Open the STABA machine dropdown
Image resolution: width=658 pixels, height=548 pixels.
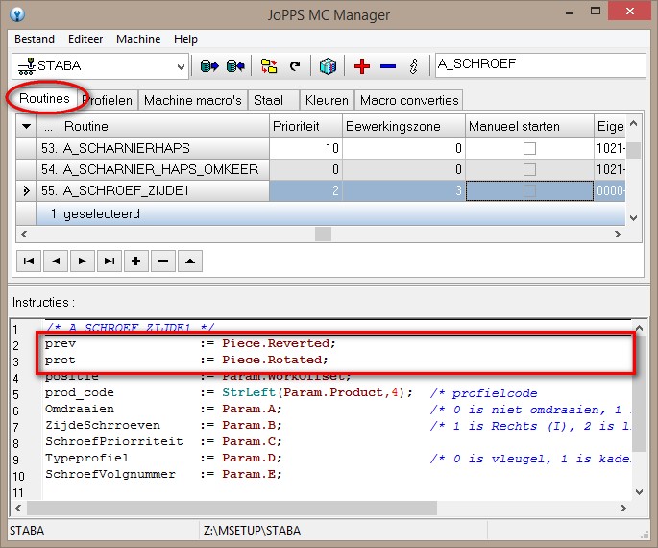pyautogui.click(x=181, y=66)
